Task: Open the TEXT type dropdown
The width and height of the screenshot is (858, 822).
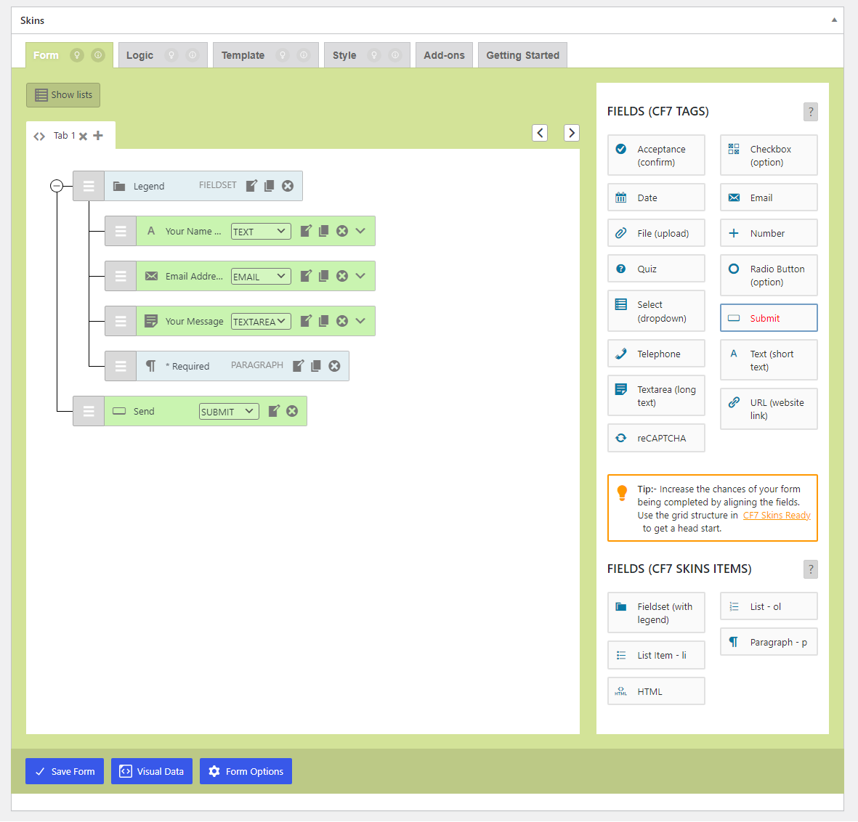Action: [261, 232]
